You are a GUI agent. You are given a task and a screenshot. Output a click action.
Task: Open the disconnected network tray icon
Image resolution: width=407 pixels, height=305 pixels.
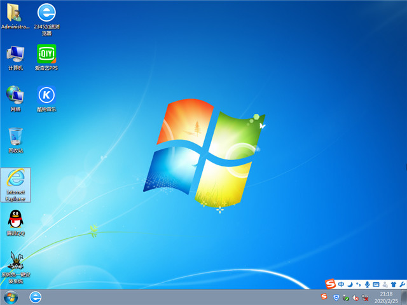pos(365,297)
